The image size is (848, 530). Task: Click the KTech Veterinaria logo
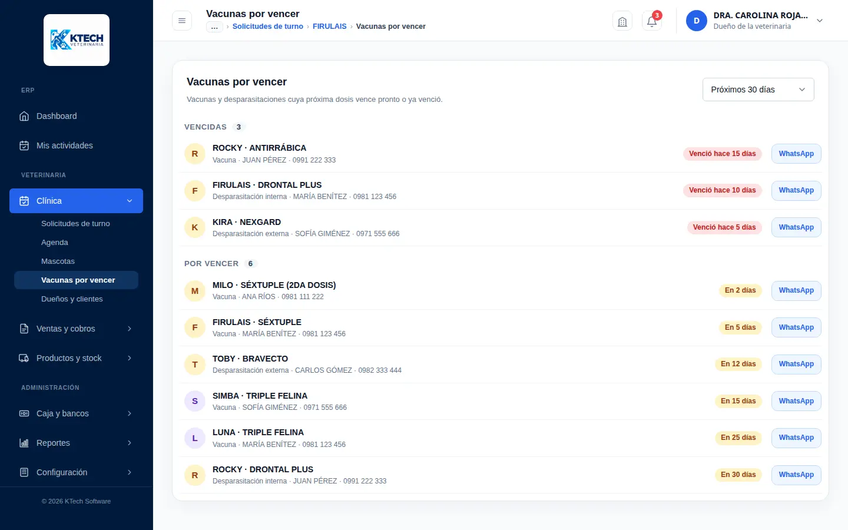[x=77, y=40]
